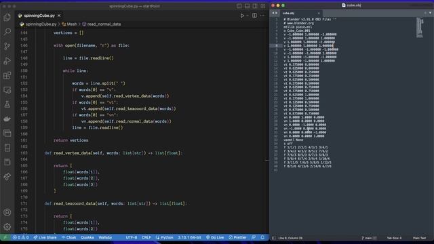
Task: Change Tab Size: 4 setting in Sublime
Action: tap(394, 238)
